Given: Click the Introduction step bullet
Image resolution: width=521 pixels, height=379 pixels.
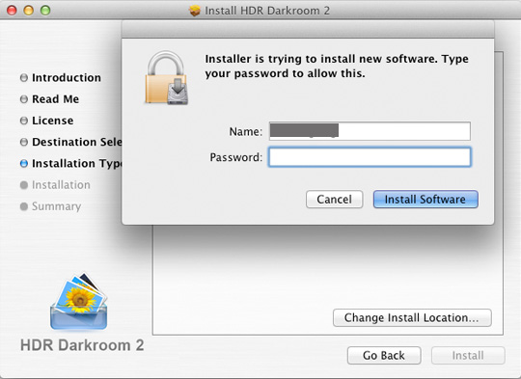Looking at the screenshot, I should point(24,78).
